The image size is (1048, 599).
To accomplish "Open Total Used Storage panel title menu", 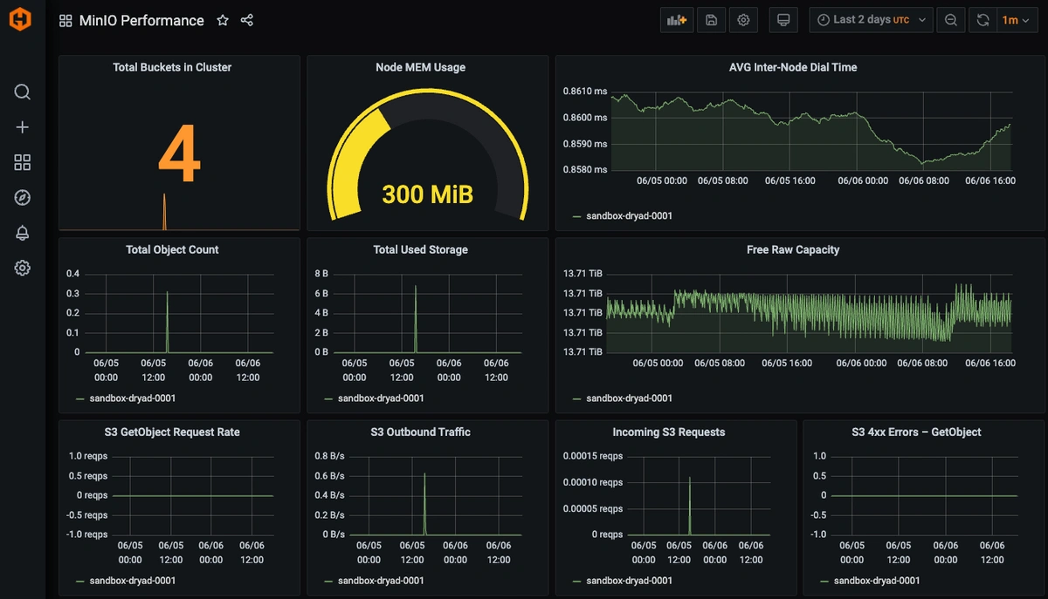I will coord(420,249).
